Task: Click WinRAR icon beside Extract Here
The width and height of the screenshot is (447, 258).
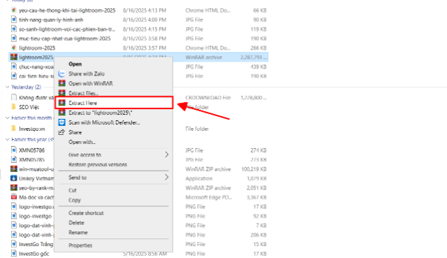Action: (61, 103)
